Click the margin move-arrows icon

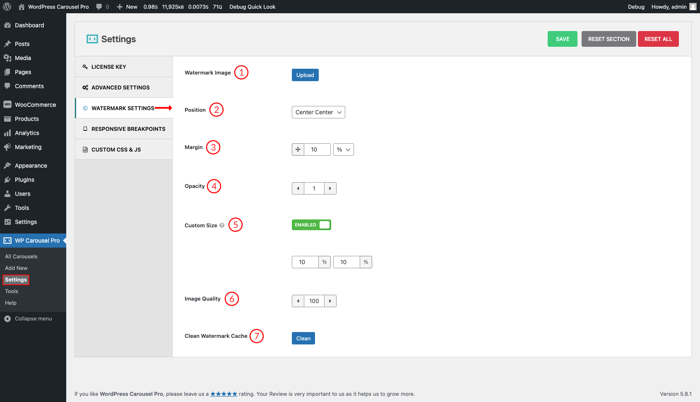tap(298, 149)
